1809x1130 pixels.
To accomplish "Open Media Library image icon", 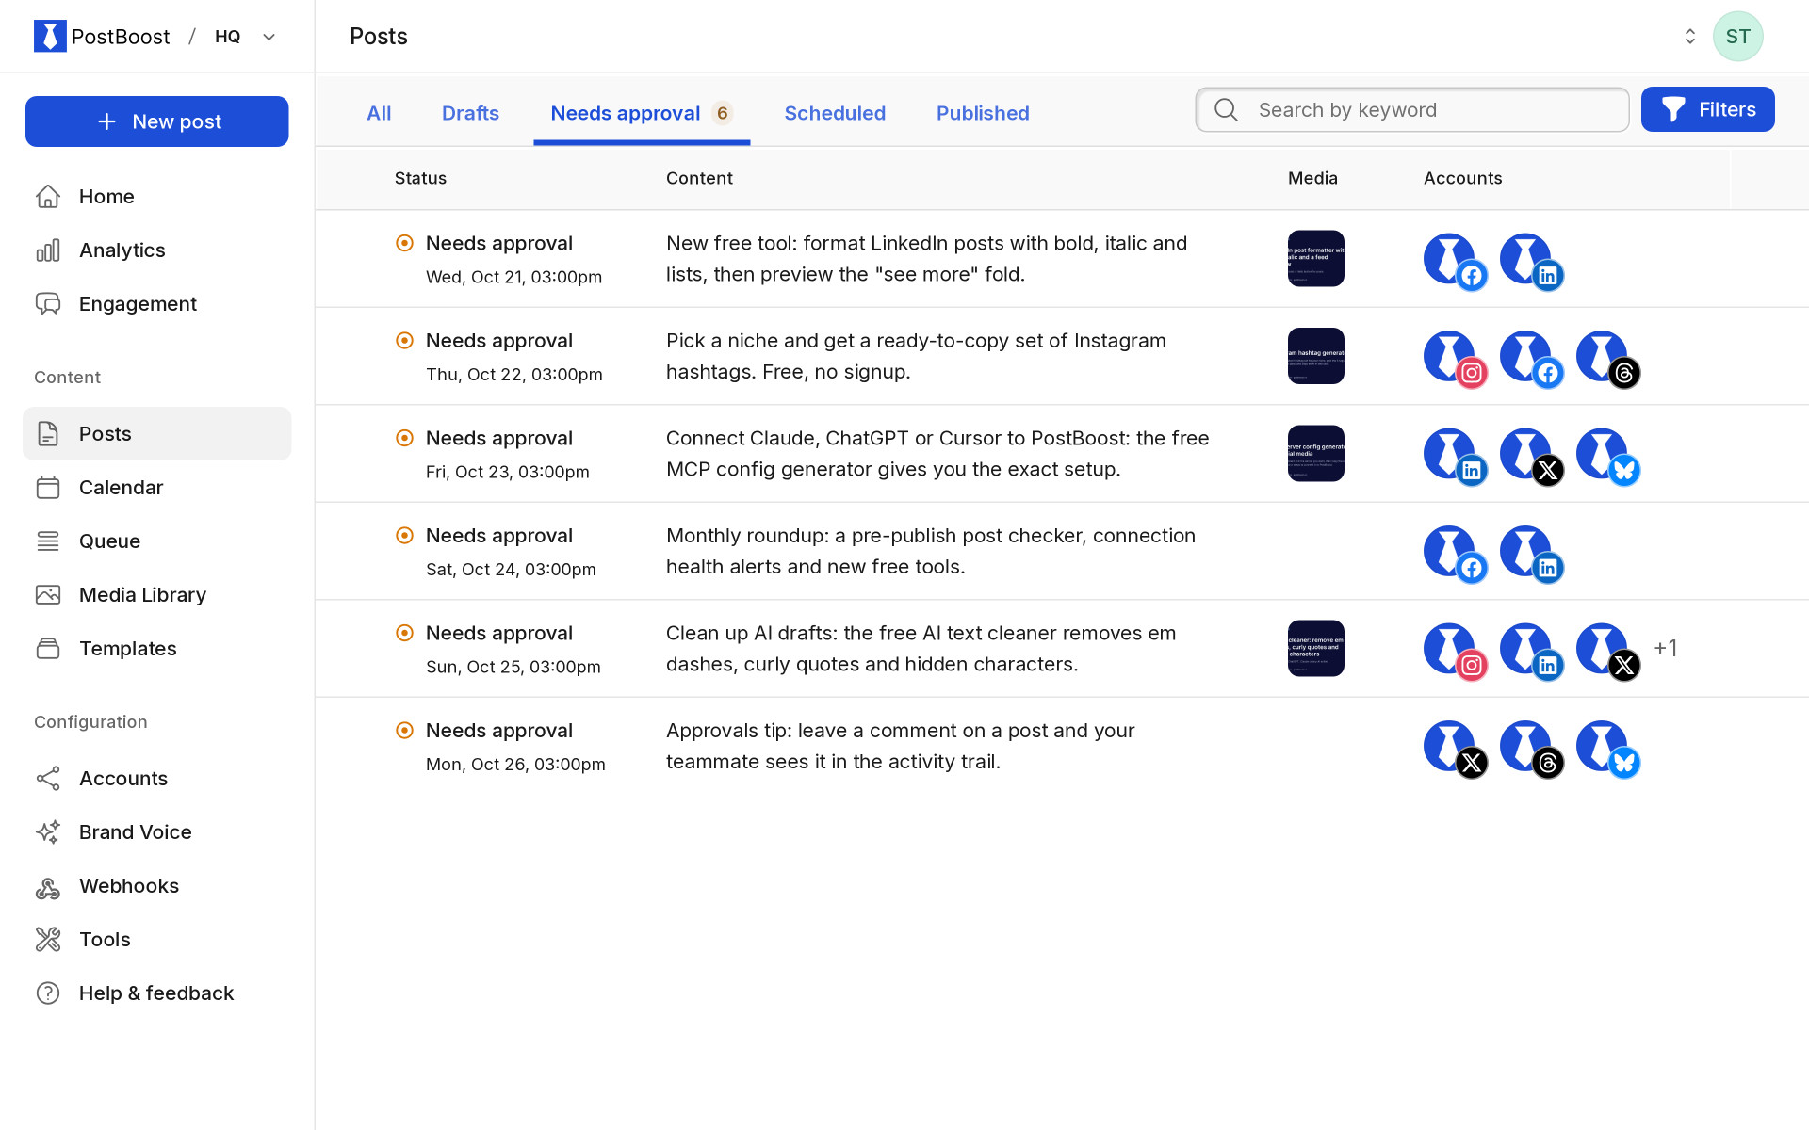I will [x=48, y=594].
